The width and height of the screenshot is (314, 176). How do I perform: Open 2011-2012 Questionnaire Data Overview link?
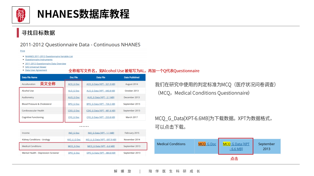pyautogui.click(x=45, y=64)
